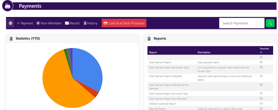
Task: Click the green search magnifier button
Action: pos(270,23)
